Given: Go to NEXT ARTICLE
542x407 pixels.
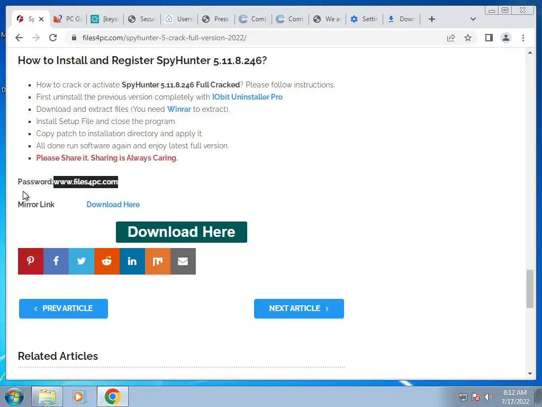Looking at the screenshot, I should click(x=299, y=308).
